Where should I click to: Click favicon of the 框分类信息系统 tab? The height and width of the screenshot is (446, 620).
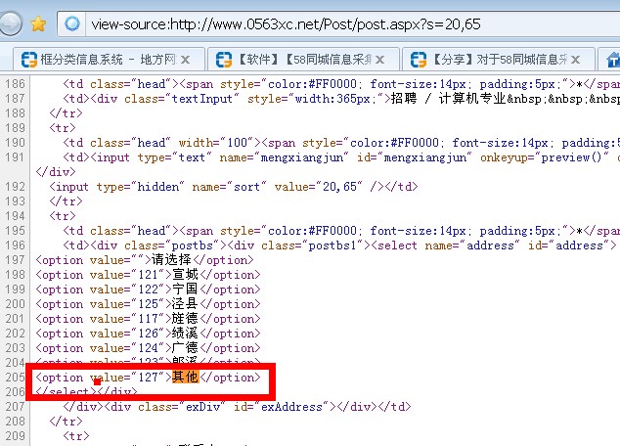click(x=19, y=60)
